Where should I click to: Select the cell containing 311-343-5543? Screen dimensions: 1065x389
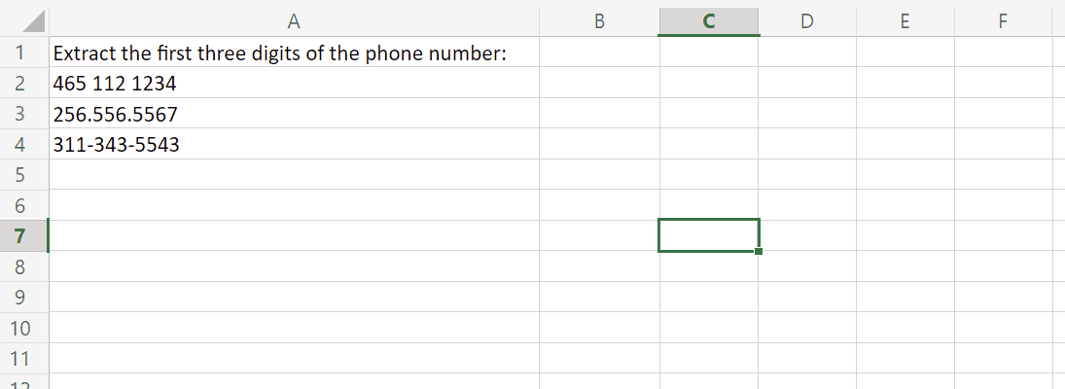click(x=117, y=145)
